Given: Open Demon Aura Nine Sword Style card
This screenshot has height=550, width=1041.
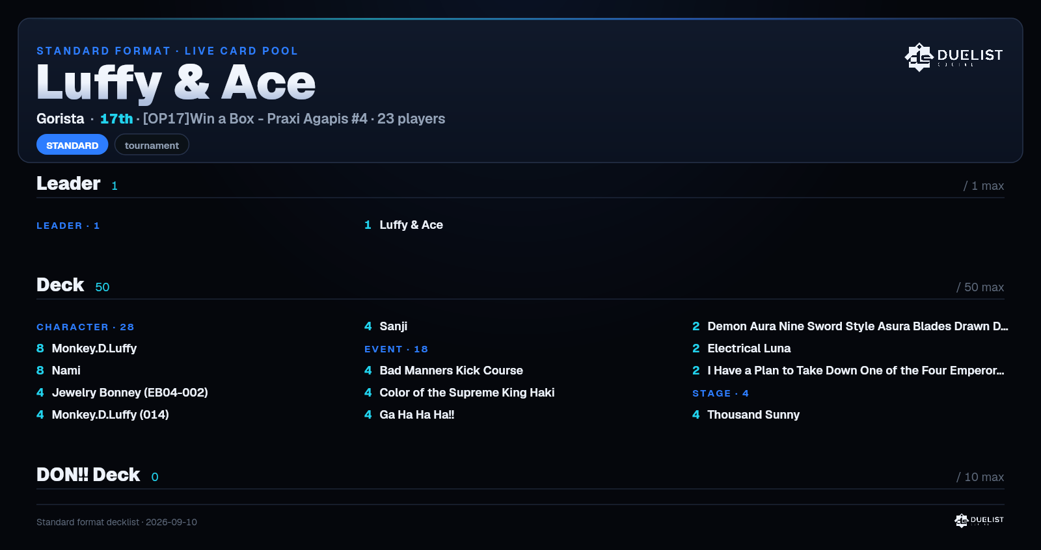Looking at the screenshot, I should 850,326.
